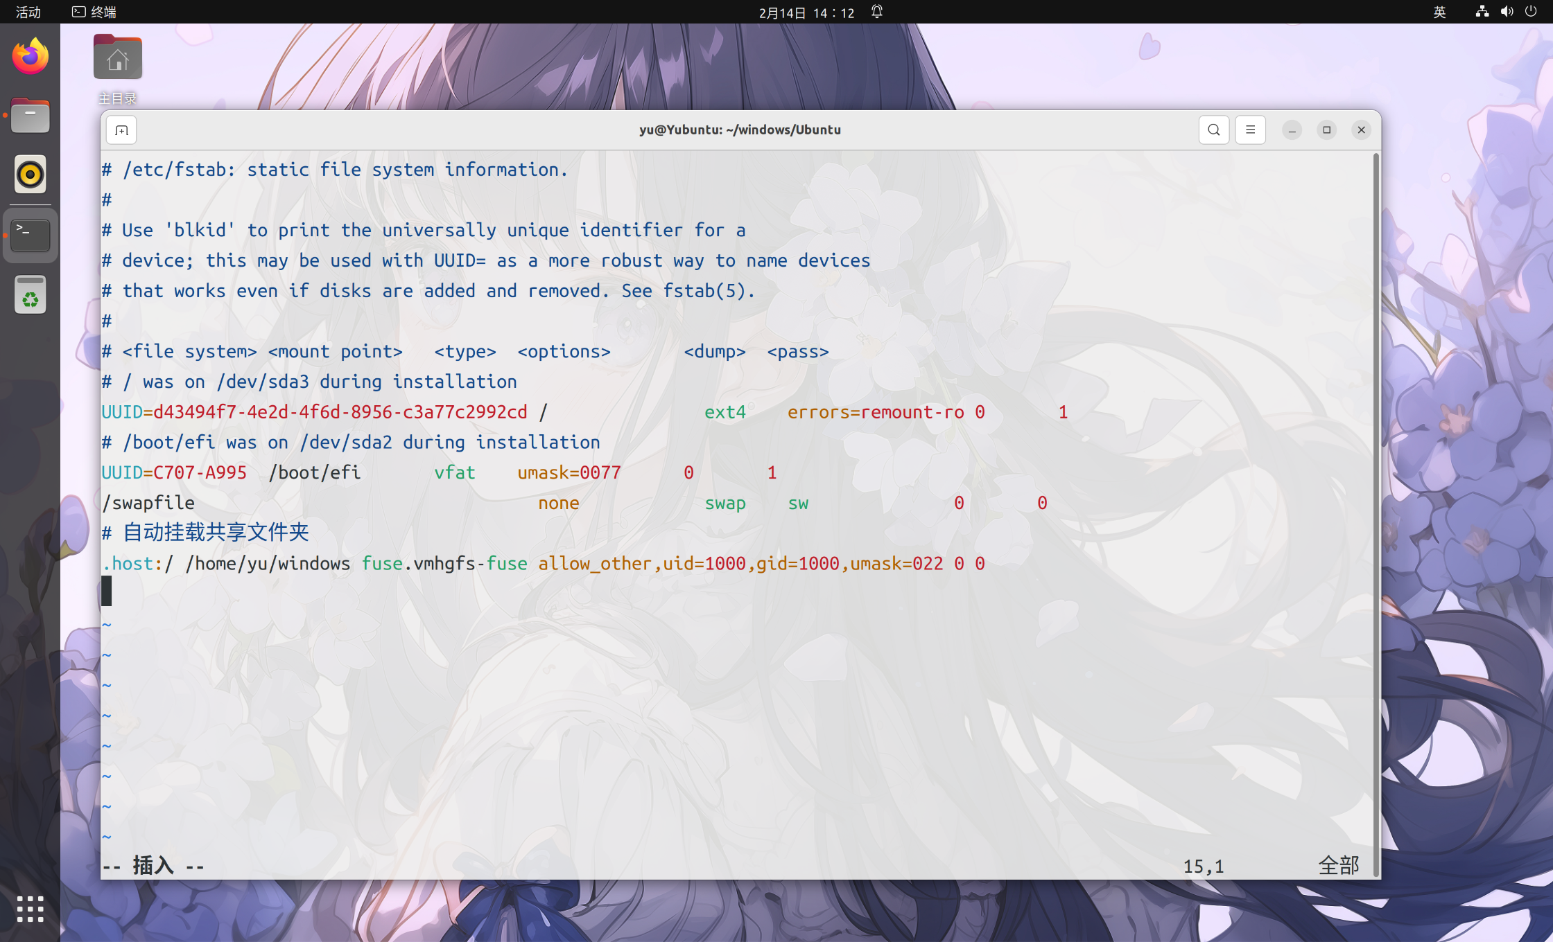Open the date and time calendar panel

click(x=806, y=12)
